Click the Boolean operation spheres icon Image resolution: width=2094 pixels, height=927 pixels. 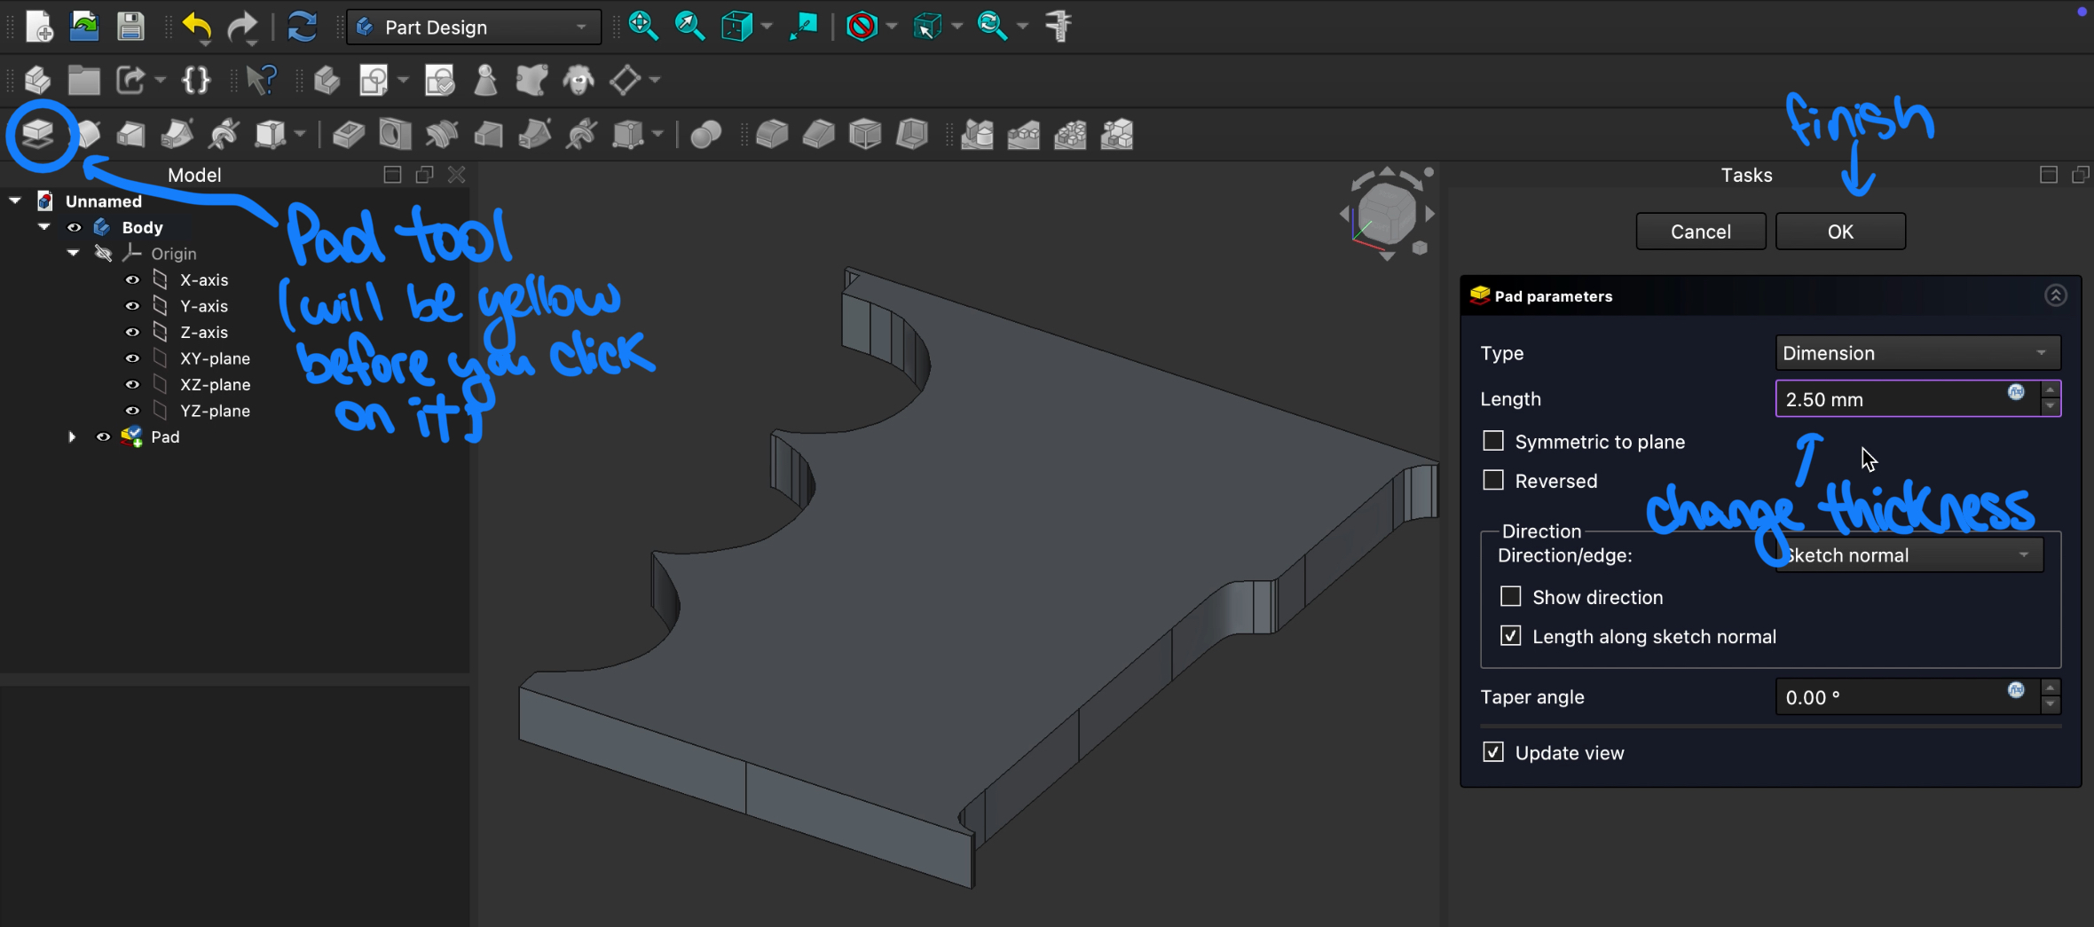(x=705, y=135)
